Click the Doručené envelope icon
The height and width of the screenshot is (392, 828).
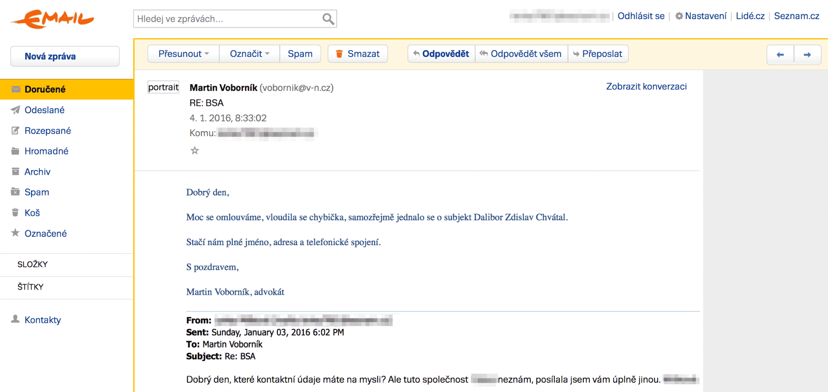pyautogui.click(x=16, y=89)
